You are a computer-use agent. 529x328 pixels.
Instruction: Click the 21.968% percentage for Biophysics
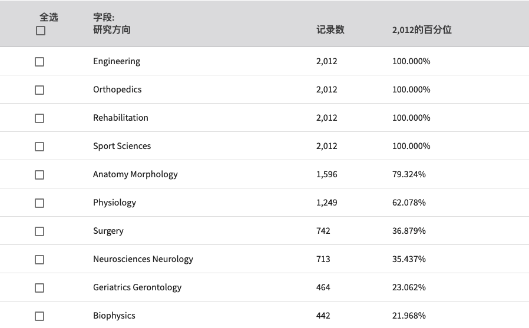click(409, 316)
